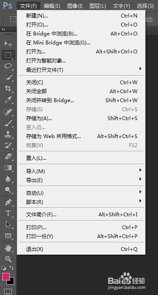Choose the Crop tool

point(8,88)
